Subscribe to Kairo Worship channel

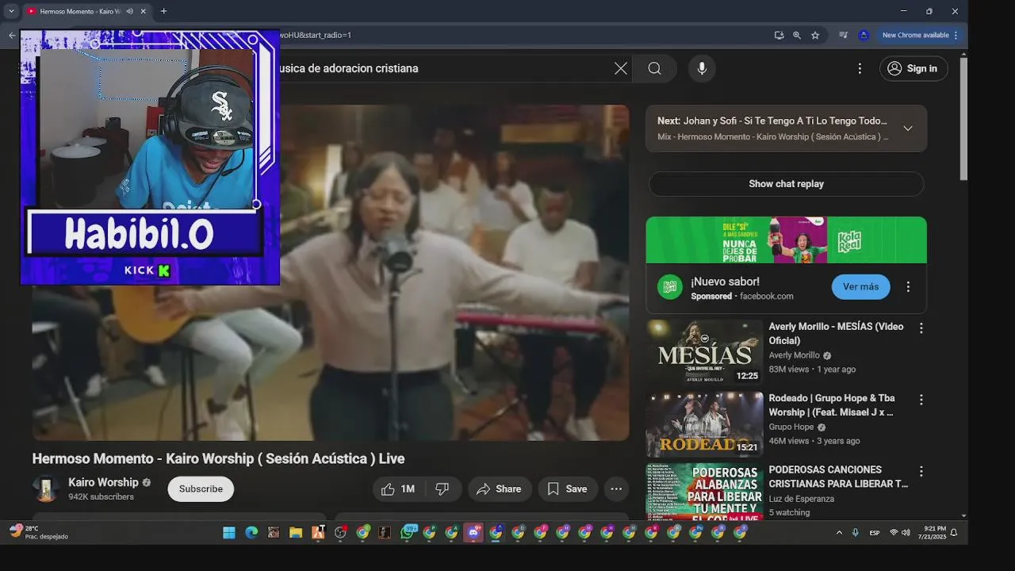(x=201, y=489)
